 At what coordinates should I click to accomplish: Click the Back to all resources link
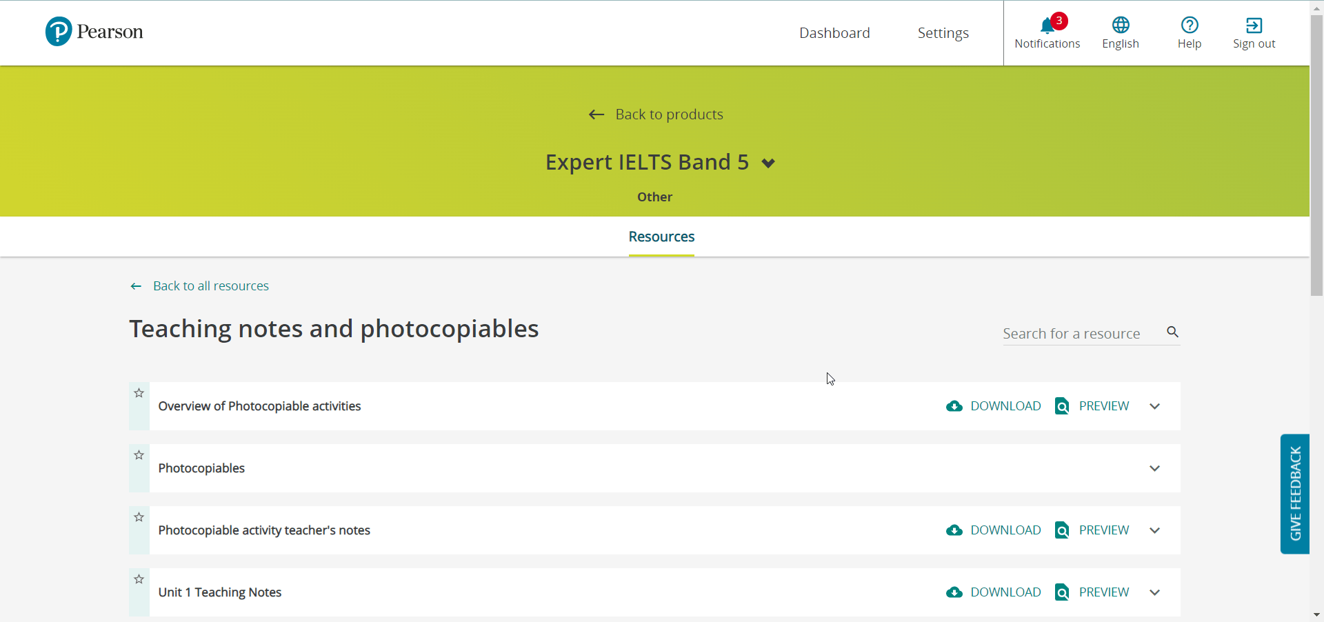pyautogui.click(x=210, y=285)
